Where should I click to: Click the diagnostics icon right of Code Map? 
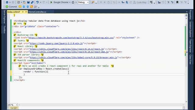click(x=151, y=2)
